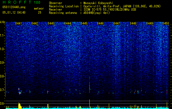
Task: Click the ICOM IC-575 receiver description
Action: coord(110,10)
